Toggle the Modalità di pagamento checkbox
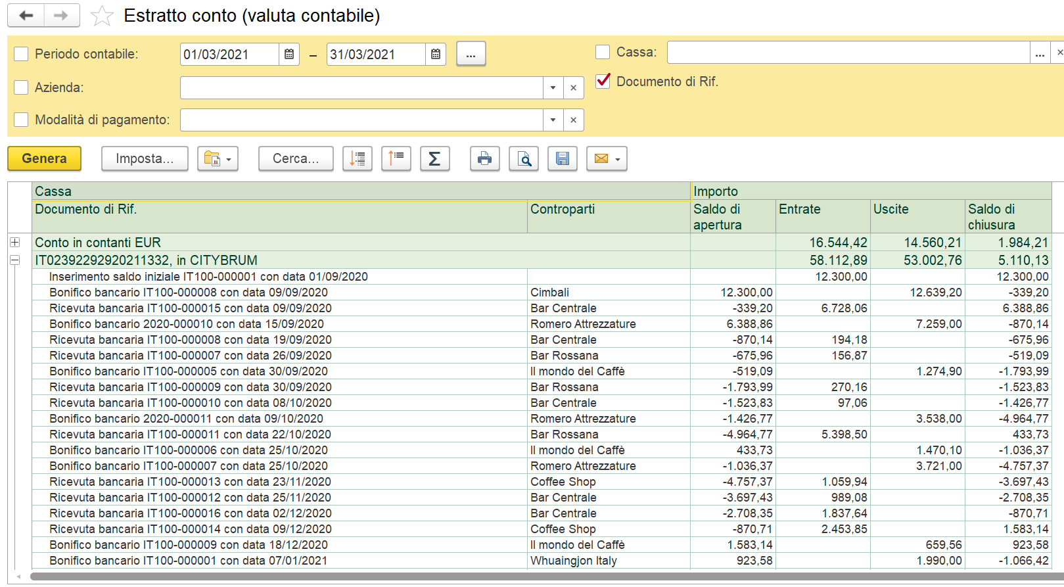 (x=21, y=120)
